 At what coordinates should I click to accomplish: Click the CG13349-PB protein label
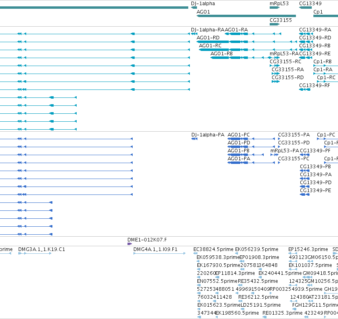(x=315, y=167)
